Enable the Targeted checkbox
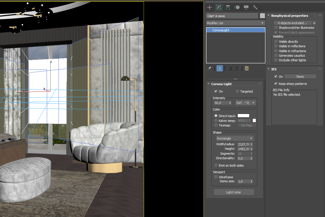Viewport: 325px width, 217px height. (x=237, y=91)
